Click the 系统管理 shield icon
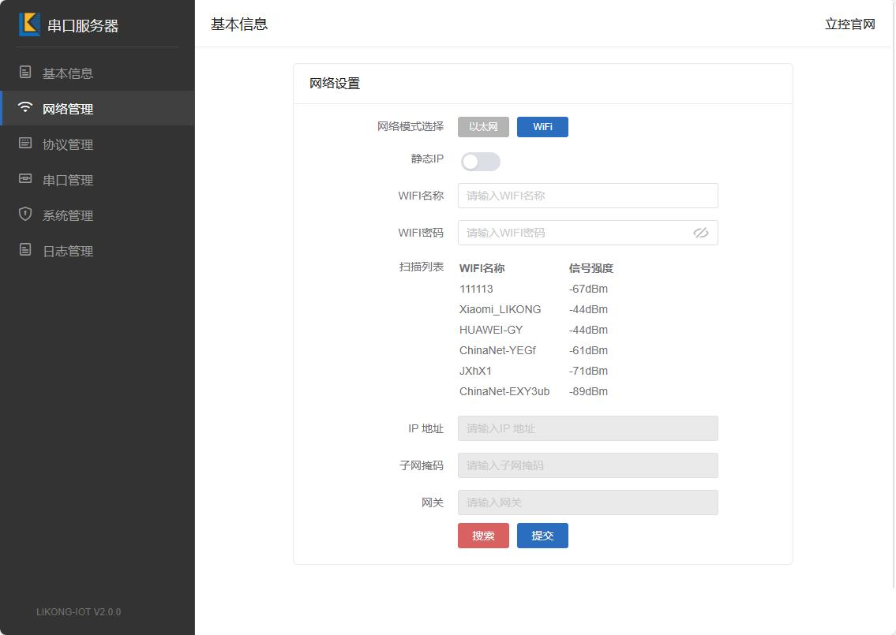Viewport: 896px width, 635px height. coord(25,214)
